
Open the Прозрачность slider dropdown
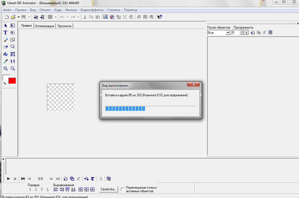(246, 33)
